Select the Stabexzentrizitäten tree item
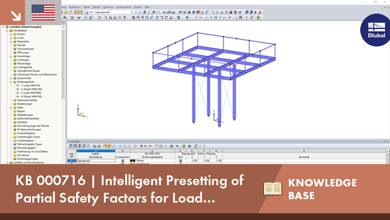This screenshot has height=220, width=390. [27, 100]
